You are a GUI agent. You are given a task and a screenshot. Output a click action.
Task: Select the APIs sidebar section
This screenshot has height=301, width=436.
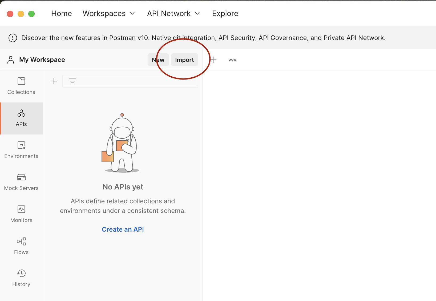[x=21, y=118]
